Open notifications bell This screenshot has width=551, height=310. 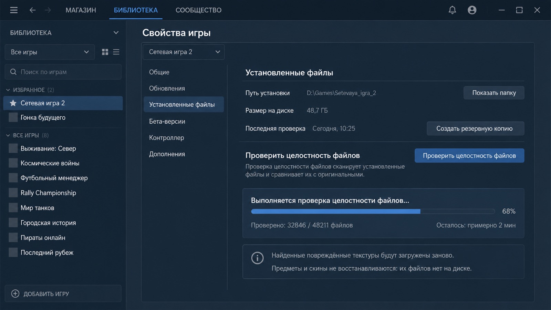[452, 10]
